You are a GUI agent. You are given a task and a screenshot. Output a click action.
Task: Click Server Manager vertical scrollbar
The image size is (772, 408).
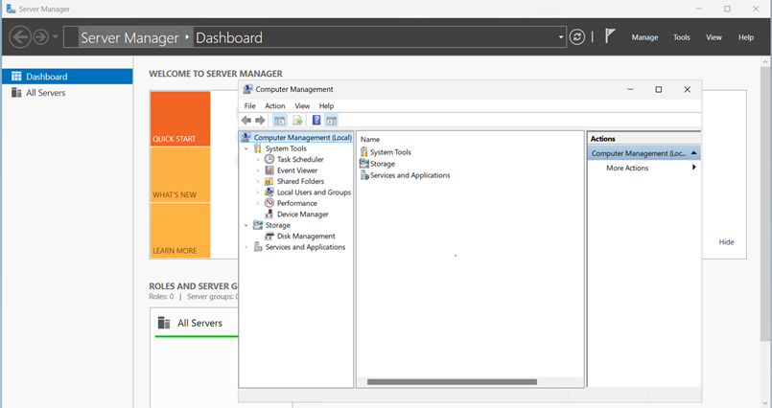[764, 204]
